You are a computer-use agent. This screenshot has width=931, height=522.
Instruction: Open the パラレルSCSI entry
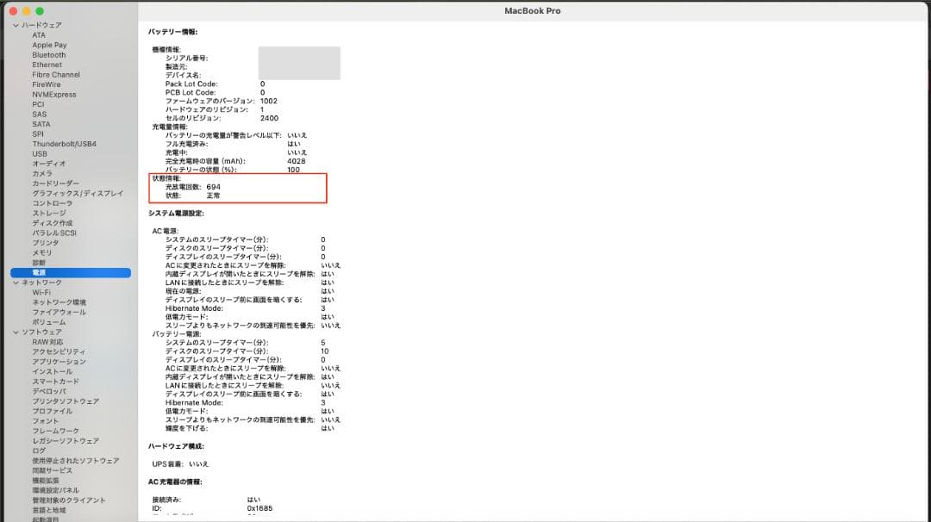tap(54, 233)
